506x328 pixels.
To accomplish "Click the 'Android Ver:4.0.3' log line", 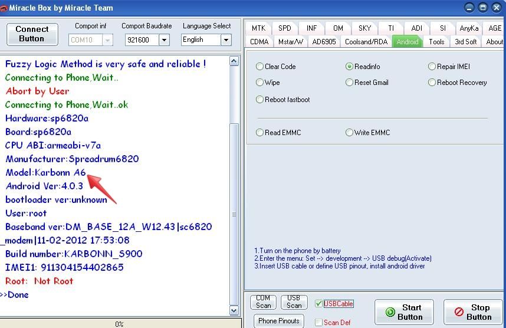I will coord(44,186).
